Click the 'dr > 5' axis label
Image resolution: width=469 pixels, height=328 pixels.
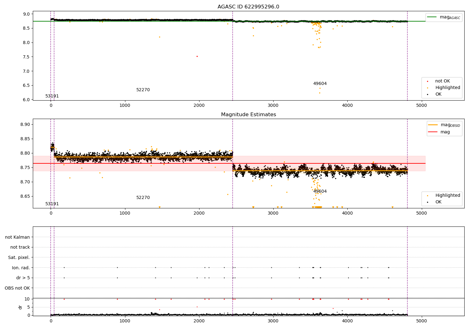tap(23, 278)
